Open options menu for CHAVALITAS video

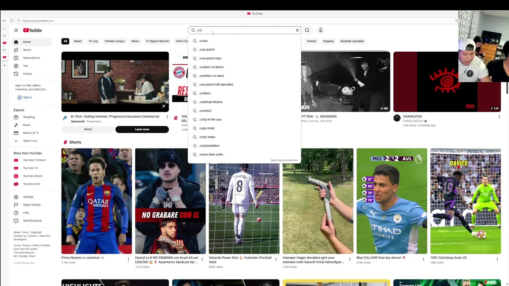pos(499,117)
